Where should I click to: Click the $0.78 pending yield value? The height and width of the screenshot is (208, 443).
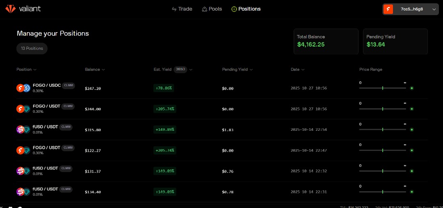click(x=228, y=192)
